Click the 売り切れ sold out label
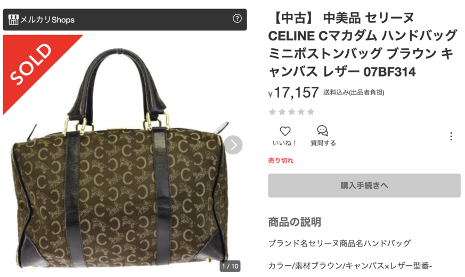This screenshot has height=277, width=465. tap(281, 161)
